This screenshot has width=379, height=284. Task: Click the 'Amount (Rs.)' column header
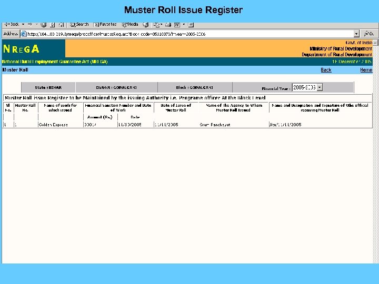click(x=100, y=117)
